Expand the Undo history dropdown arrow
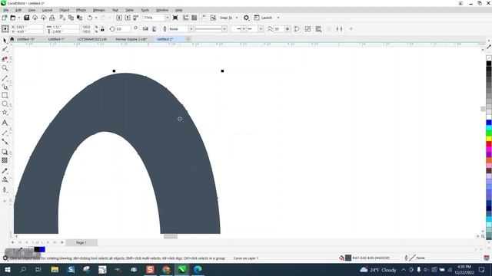This screenshot has height=276, width=492. pos(96,18)
